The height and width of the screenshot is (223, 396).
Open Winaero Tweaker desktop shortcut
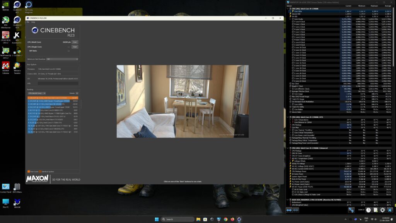coord(17,68)
